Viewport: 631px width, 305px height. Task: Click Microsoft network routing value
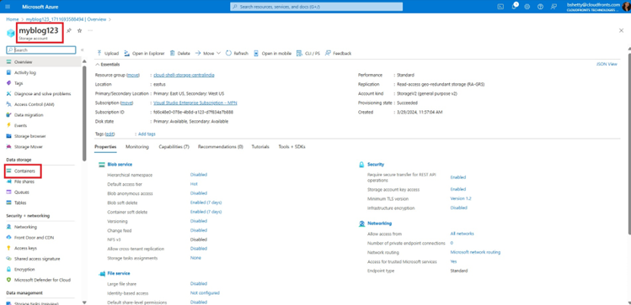pos(475,252)
